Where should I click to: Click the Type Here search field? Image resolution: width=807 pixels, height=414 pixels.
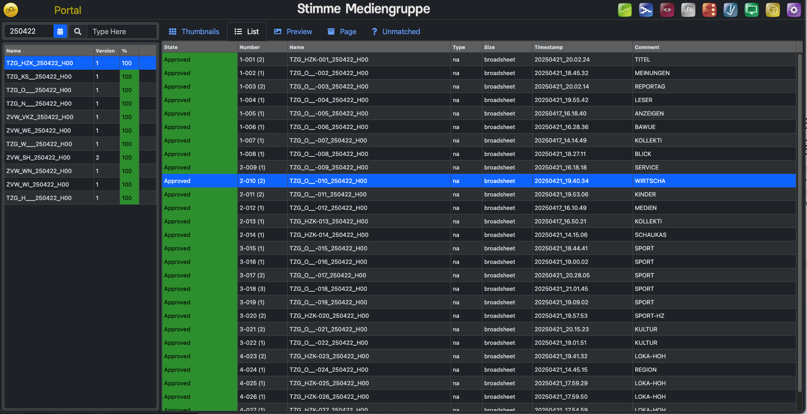pyautogui.click(x=121, y=31)
